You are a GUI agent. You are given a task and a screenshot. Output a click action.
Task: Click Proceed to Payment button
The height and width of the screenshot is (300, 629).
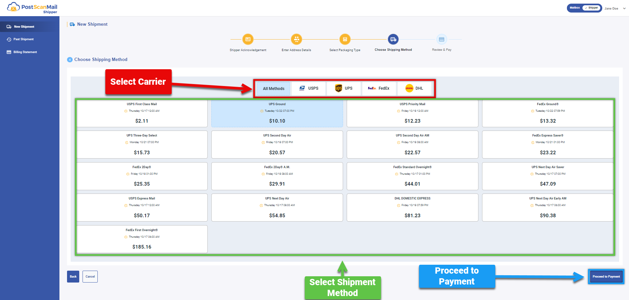coord(606,277)
